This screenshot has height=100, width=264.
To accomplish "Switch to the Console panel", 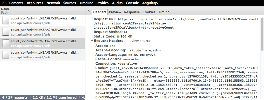I will (132, 3).
